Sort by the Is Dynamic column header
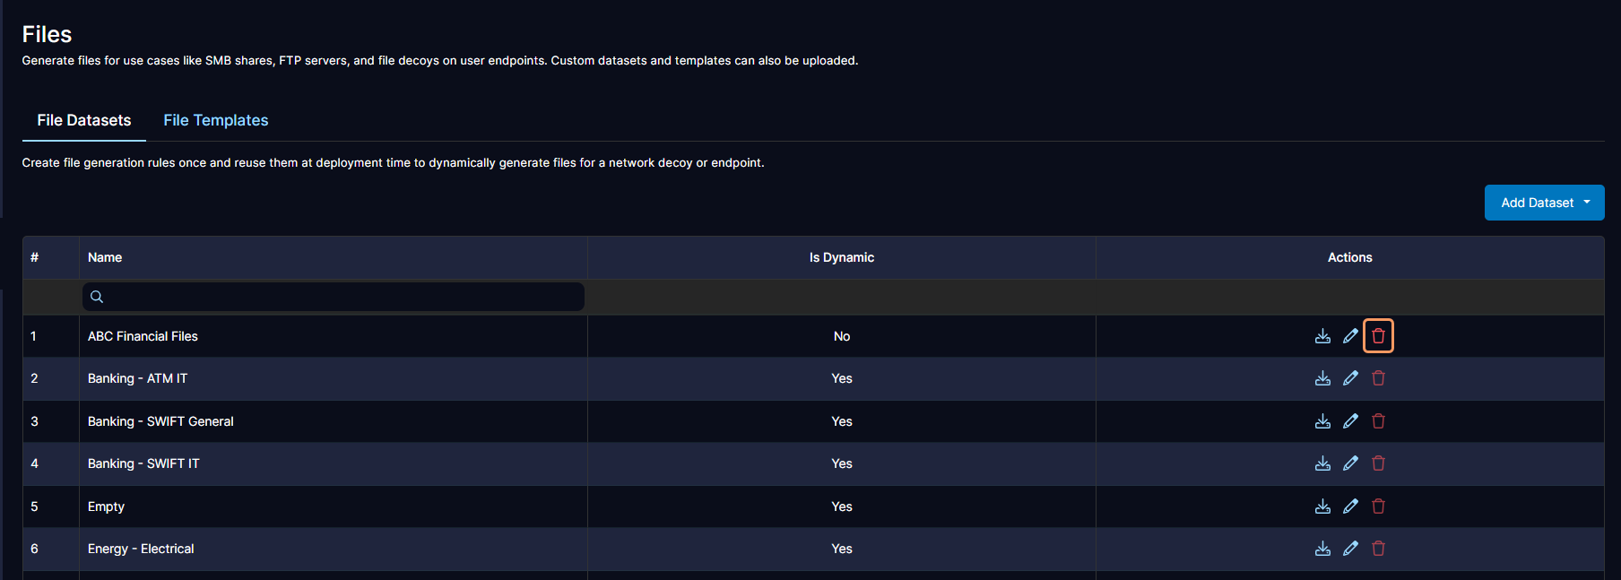Screen dimensions: 1621x580 pyautogui.click(x=841, y=257)
